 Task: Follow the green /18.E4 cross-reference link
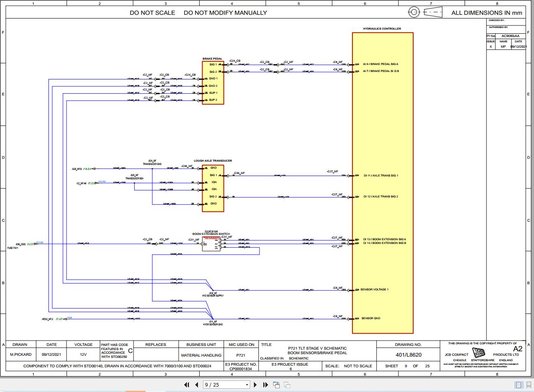pos(87,168)
